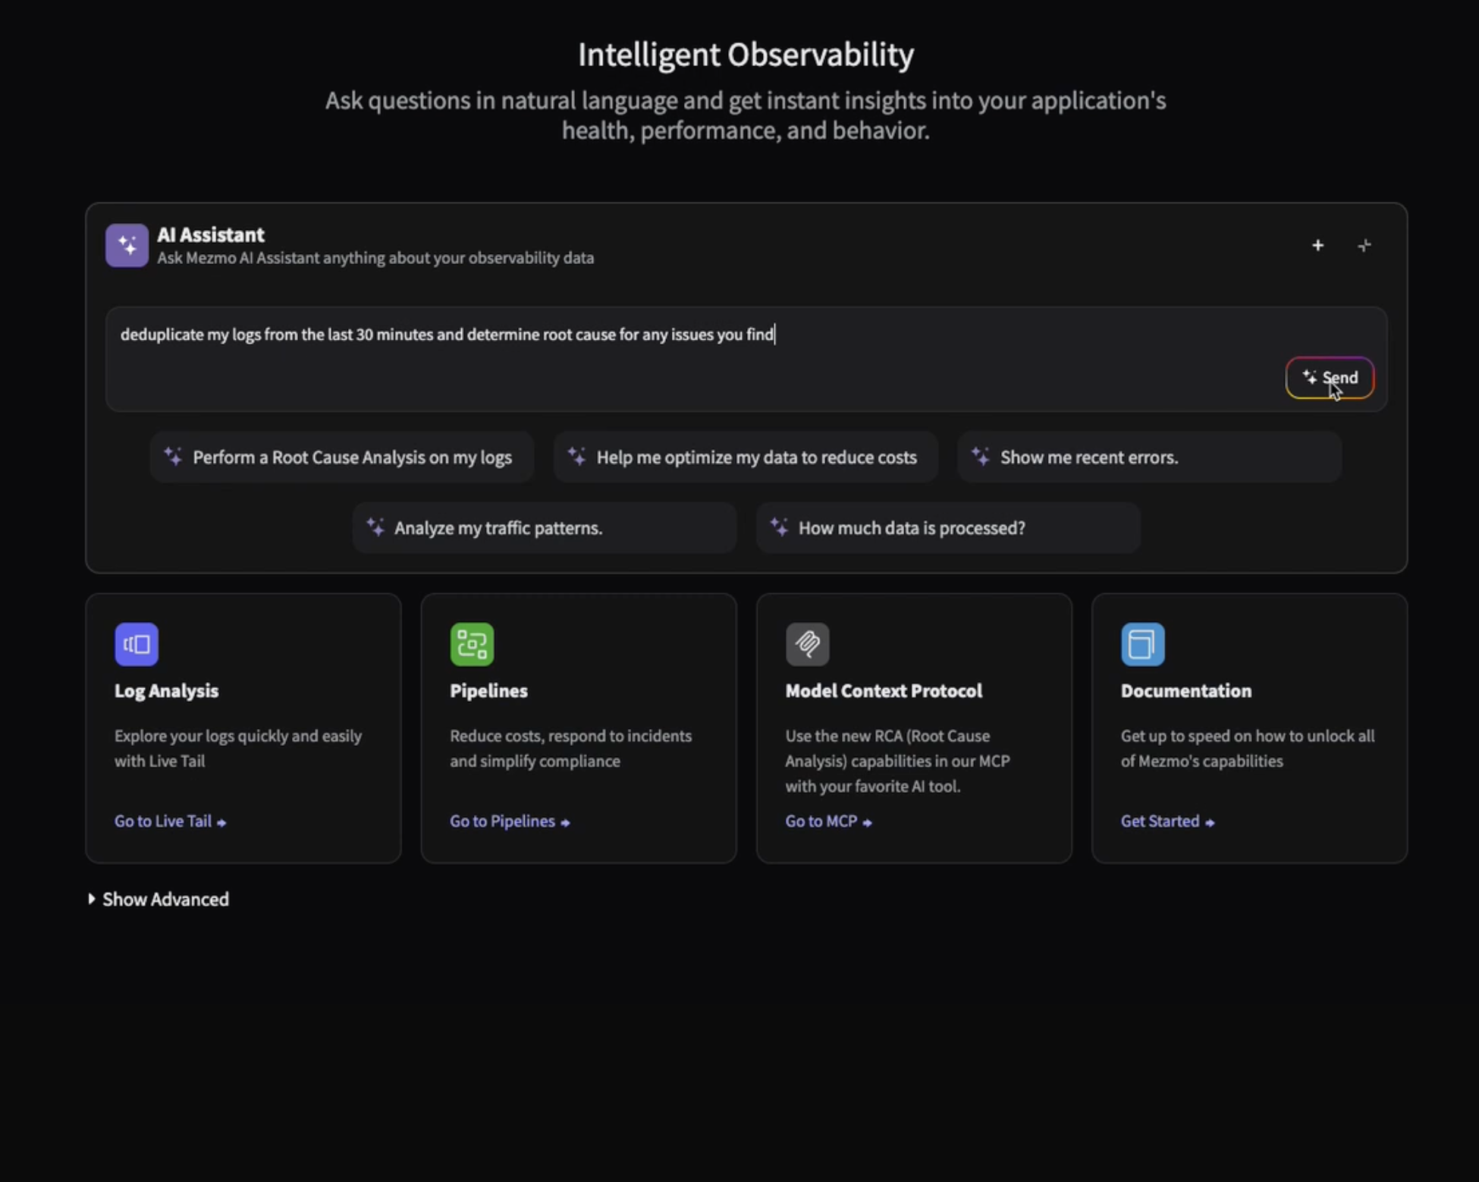The width and height of the screenshot is (1479, 1182).
Task: Click the Model Context Protocol card title
Action: [883, 690]
